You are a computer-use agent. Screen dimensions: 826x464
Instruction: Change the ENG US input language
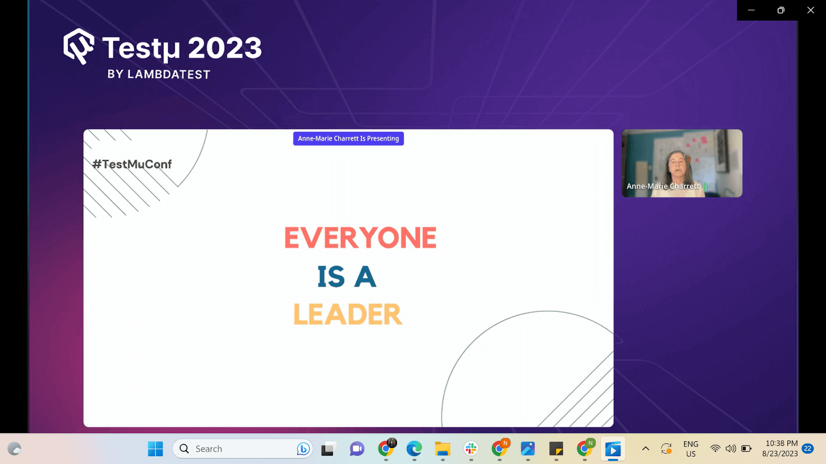(x=691, y=449)
